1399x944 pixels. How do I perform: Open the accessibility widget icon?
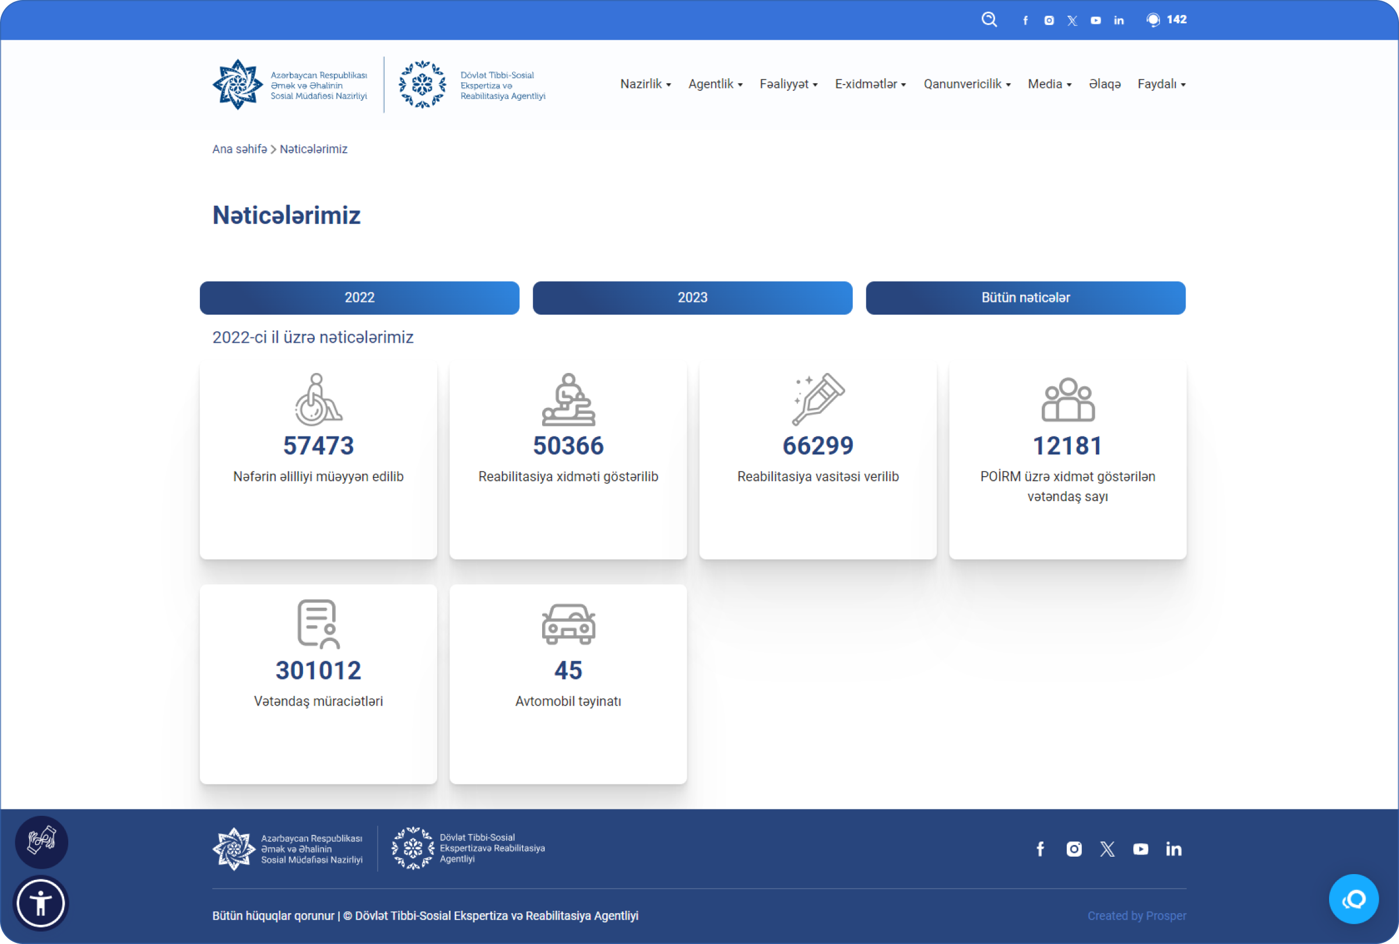(41, 903)
